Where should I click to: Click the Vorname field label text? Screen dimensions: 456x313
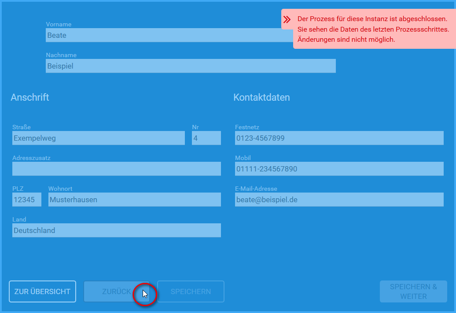pyautogui.click(x=58, y=24)
